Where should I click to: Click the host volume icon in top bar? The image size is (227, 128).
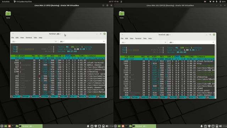214,1
